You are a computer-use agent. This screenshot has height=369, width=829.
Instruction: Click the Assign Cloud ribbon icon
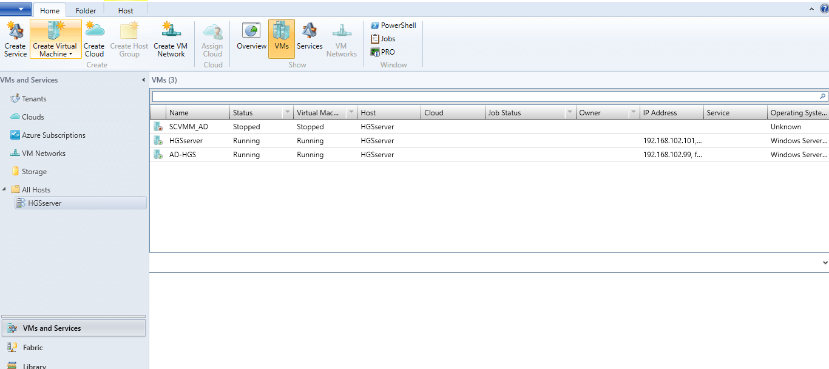pos(212,39)
